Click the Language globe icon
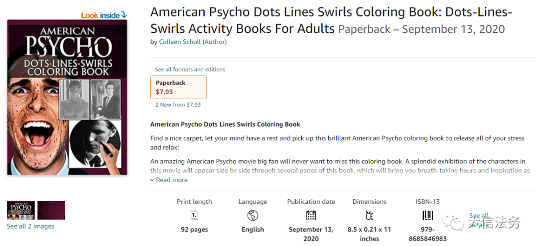This screenshot has width=538, height=246. coord(253,216)
